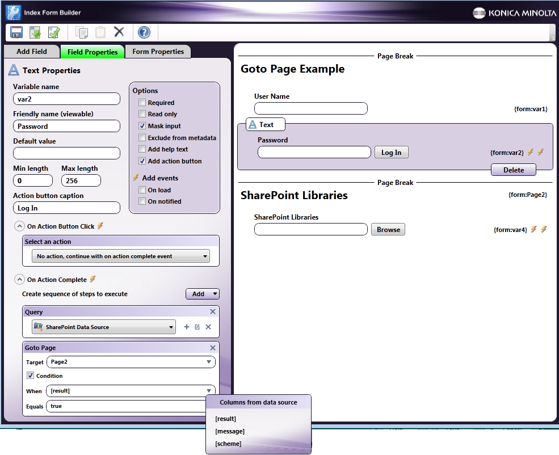
Task: Open the SharePoint Data Source dropdown
Action: point(104,327)
